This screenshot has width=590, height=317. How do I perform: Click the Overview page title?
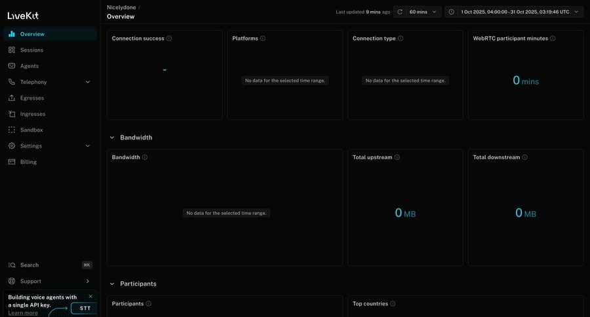(121, 16)
